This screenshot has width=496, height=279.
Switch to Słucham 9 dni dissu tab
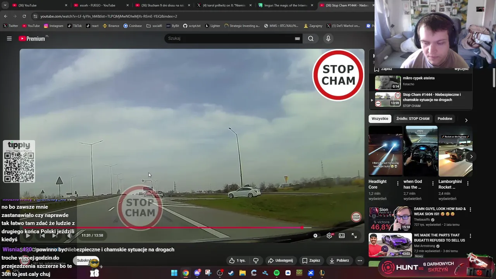coord(162,5)
